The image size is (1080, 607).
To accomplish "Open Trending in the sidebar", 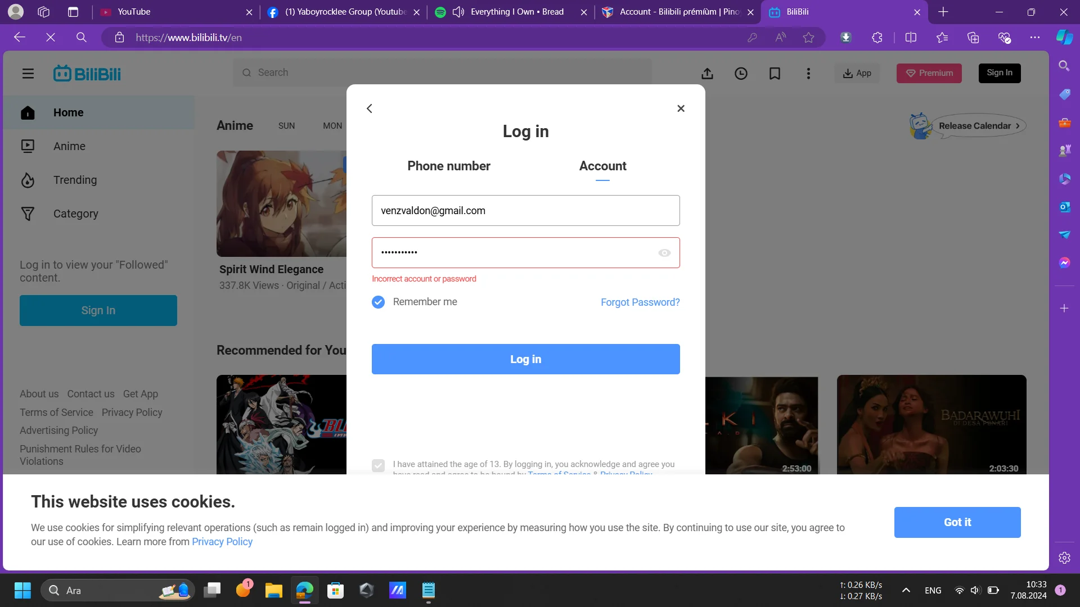I will coord(99,180).
